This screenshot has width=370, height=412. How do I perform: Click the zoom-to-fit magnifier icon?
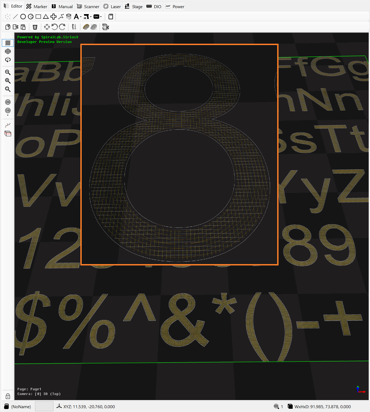click(x=8, y=89)
